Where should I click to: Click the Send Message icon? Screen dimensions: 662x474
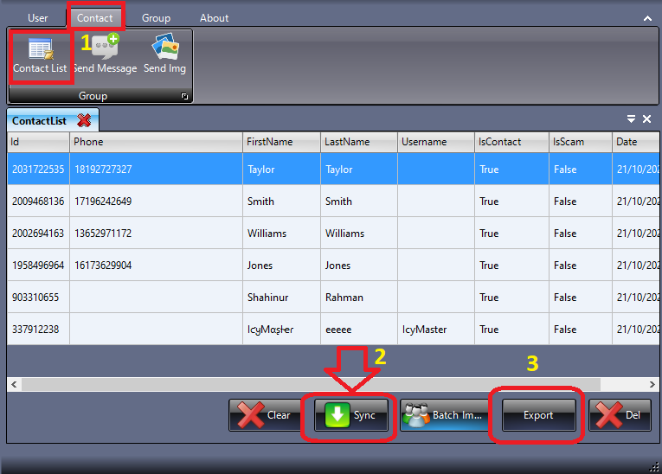[105, 54]
